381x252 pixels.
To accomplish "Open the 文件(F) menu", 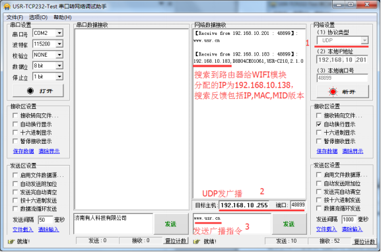I will 15,17.
